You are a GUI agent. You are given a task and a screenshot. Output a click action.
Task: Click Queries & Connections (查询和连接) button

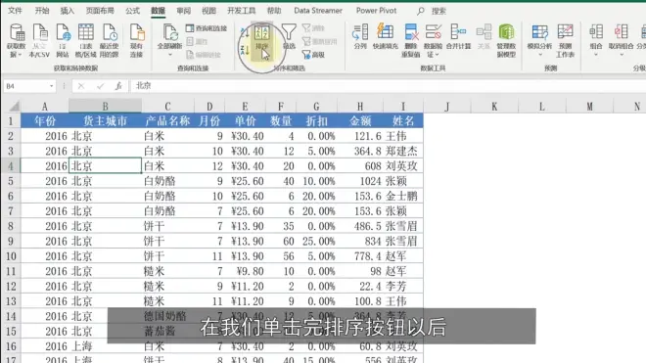(207, 28)
